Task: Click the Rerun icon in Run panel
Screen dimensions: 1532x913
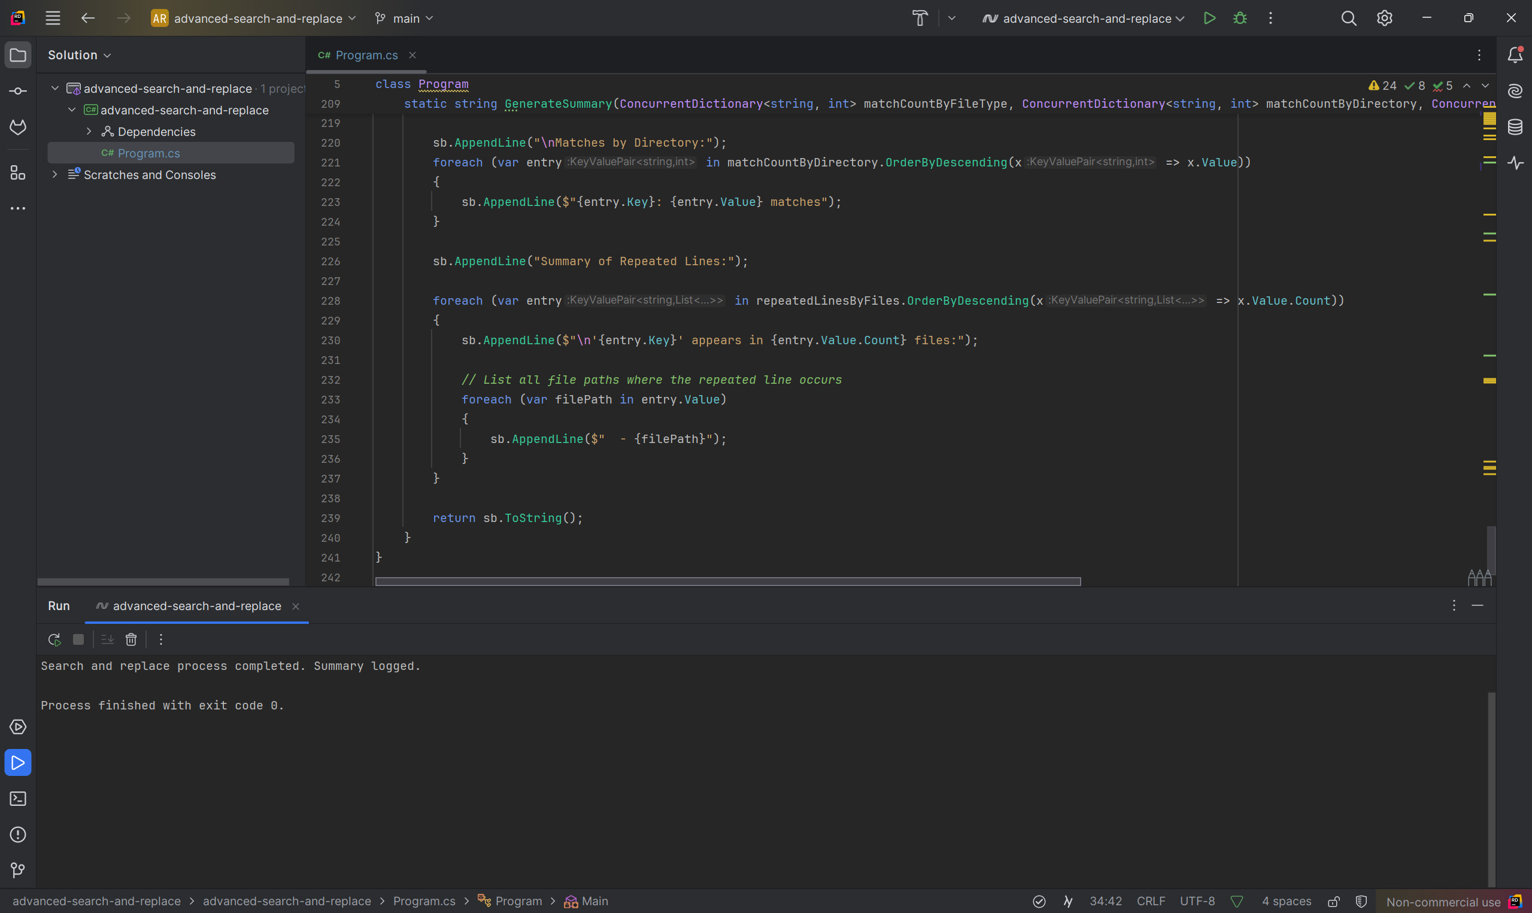Action: point(54,640)
